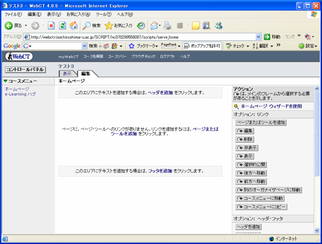
Task: Open the Messenger people icon
Action: pyautogui.click(x=219, y=26)
